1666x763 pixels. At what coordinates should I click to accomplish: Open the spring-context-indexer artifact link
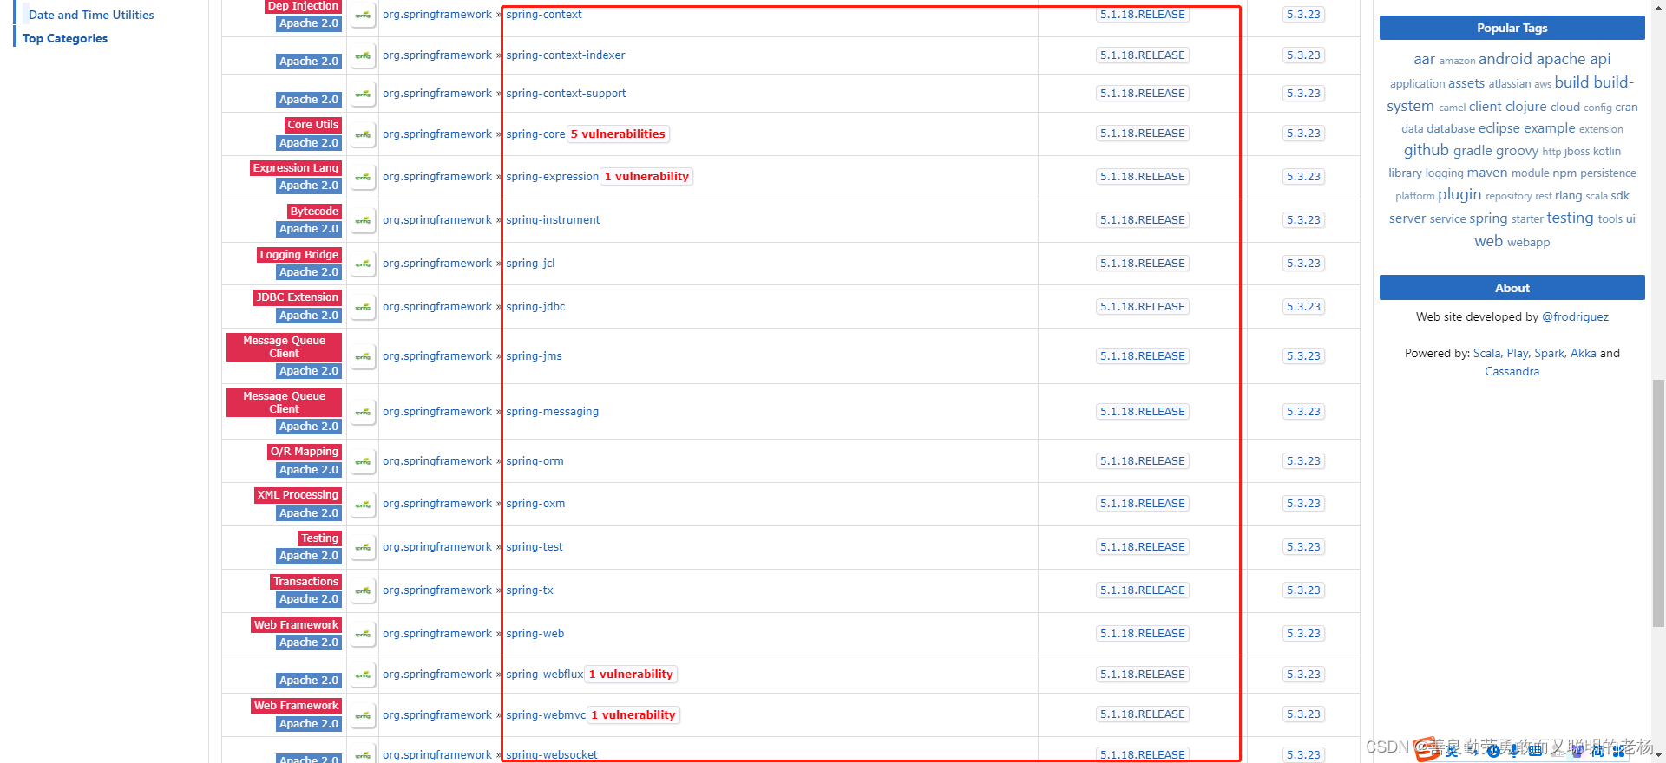(x=566, y=55)
